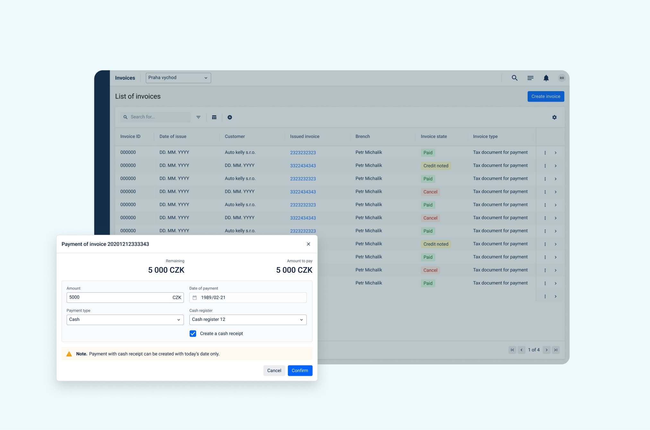The width and height of the screenshot is (650, 430).
Task: Sort by Customer column header
Action: click(235, 136)
